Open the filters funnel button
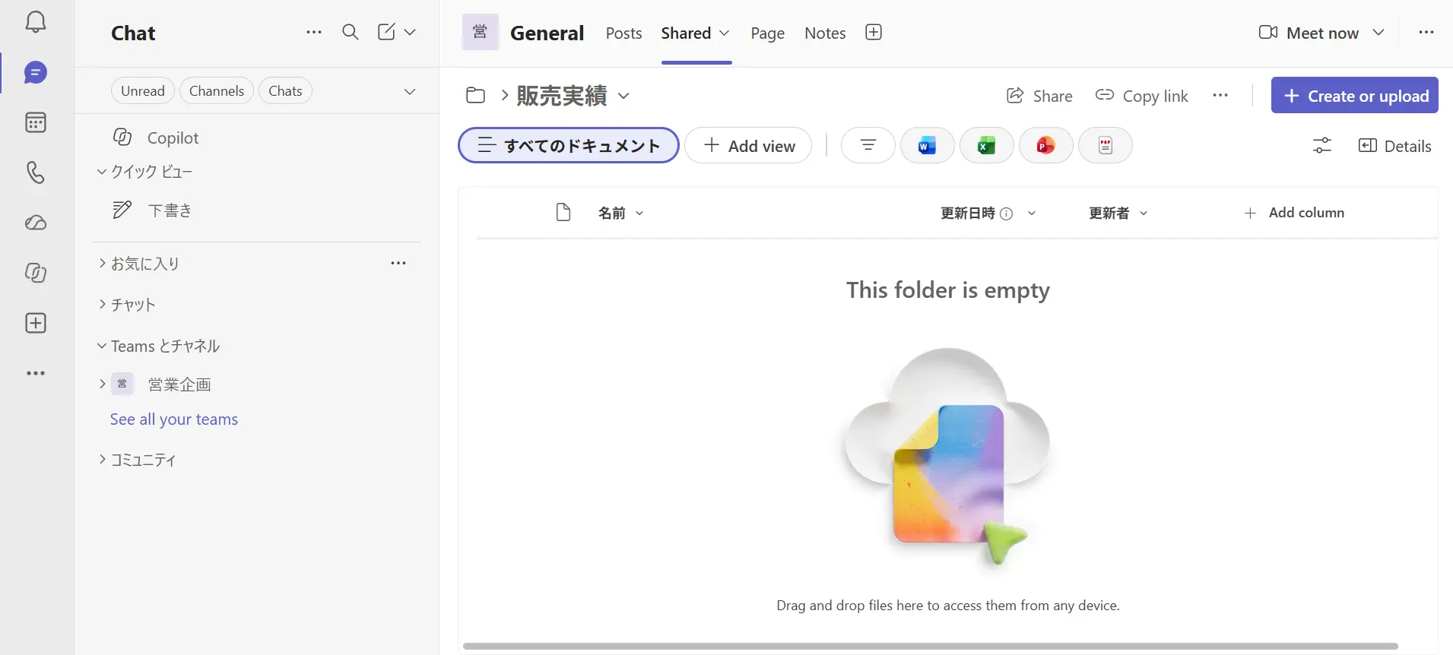Screen dimensions: 1453x655 (868, 145)
